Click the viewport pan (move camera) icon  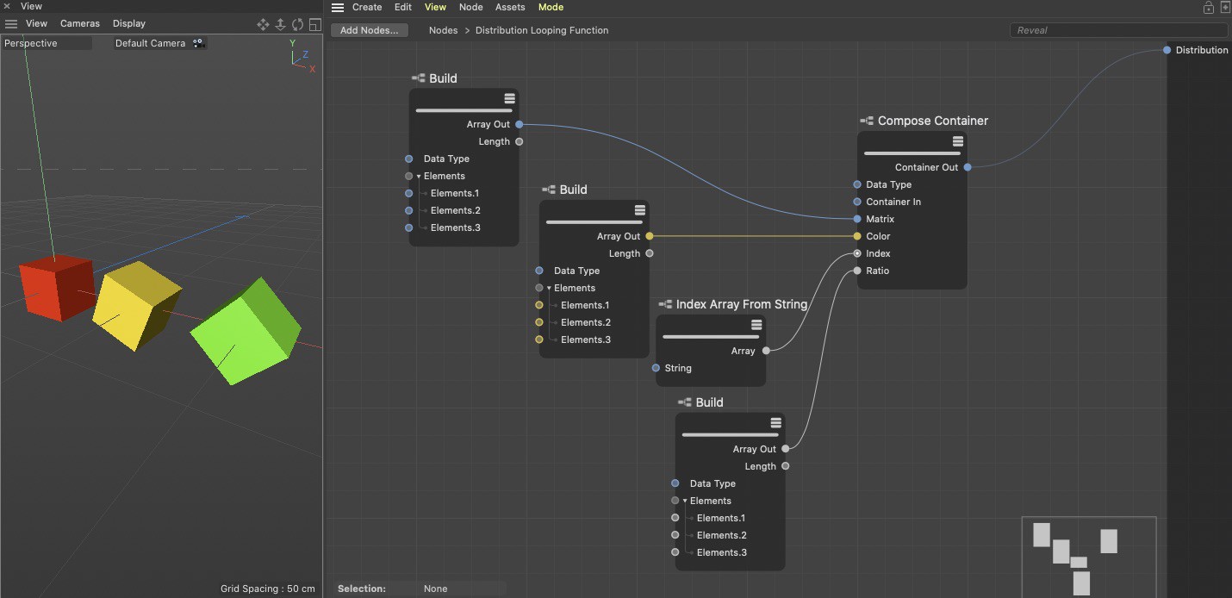(264, 24)
